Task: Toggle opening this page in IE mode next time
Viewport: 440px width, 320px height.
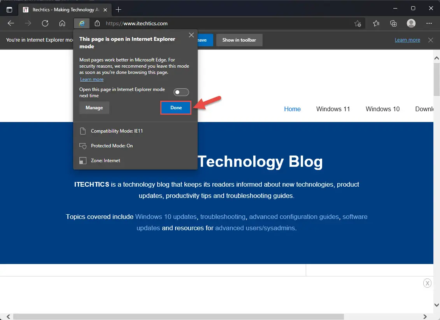Action: pyautogui.click(x=181, y=92)
